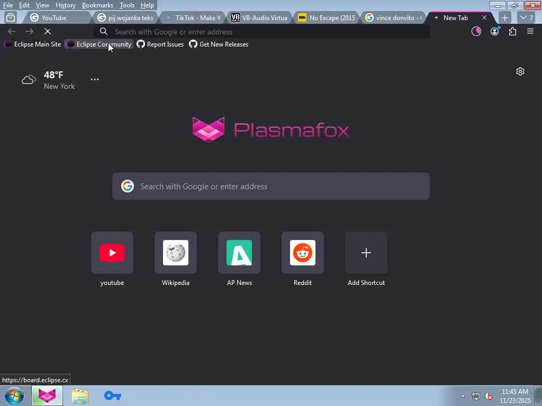This screenshot has width=542, height=406.
Task: Open the youtube shortcut tile
Action: [x=112, y=253]
